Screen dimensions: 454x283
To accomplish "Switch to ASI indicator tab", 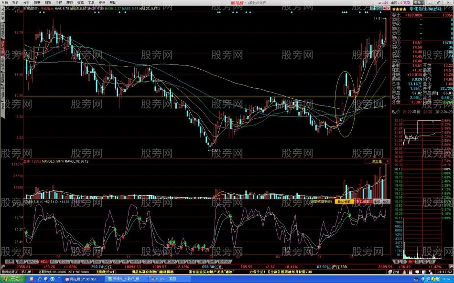I will (x=117, y=262).
